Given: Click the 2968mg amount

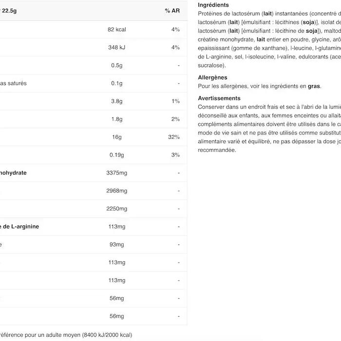Looking at the screenshot, I should (117, 191).
